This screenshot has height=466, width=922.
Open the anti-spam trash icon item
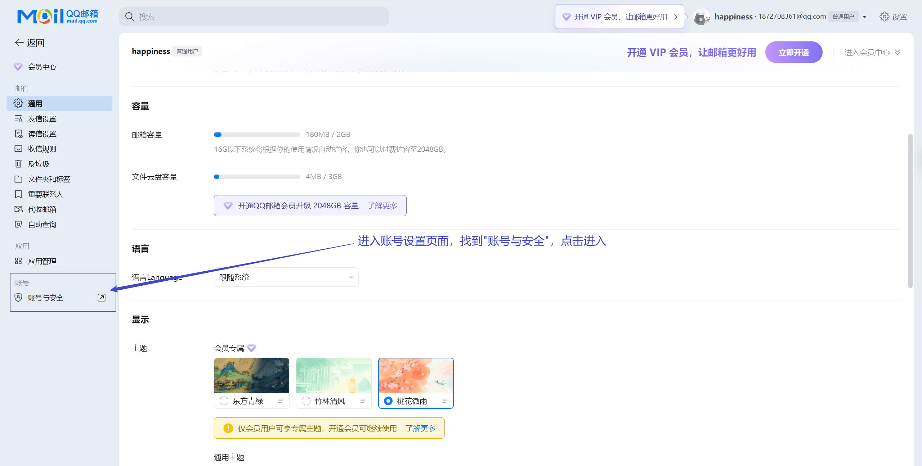(18, 164)
